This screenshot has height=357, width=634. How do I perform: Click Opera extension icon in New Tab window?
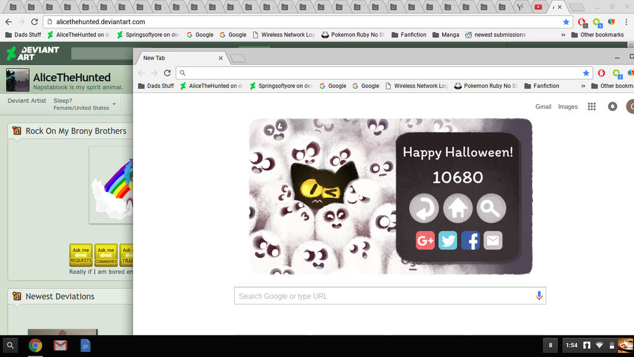601,73
